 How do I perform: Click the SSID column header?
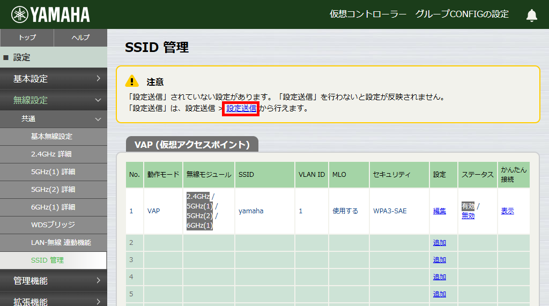pyautogui.click(x=265, y=174)
